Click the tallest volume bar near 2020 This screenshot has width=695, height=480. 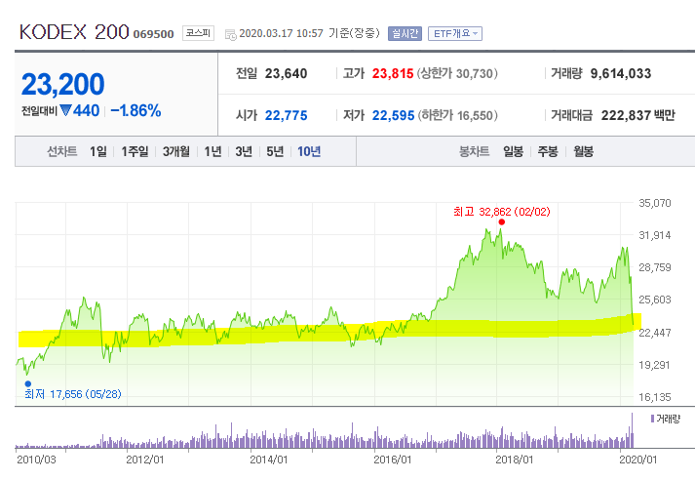(x=632, y=430)
